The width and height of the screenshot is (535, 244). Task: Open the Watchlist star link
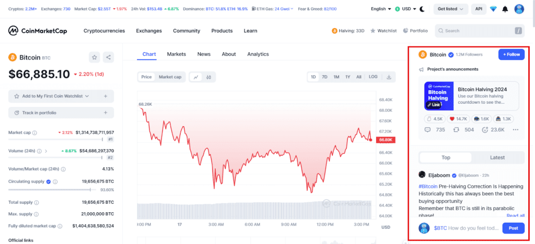tap(383, 31)
